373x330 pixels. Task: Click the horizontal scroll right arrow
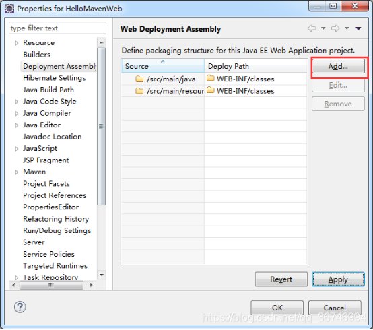[x=92, y=285]
